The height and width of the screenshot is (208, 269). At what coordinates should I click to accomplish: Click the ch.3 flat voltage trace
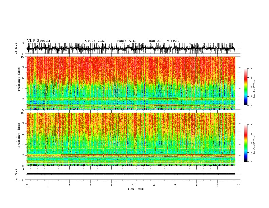tap(131, 174)
